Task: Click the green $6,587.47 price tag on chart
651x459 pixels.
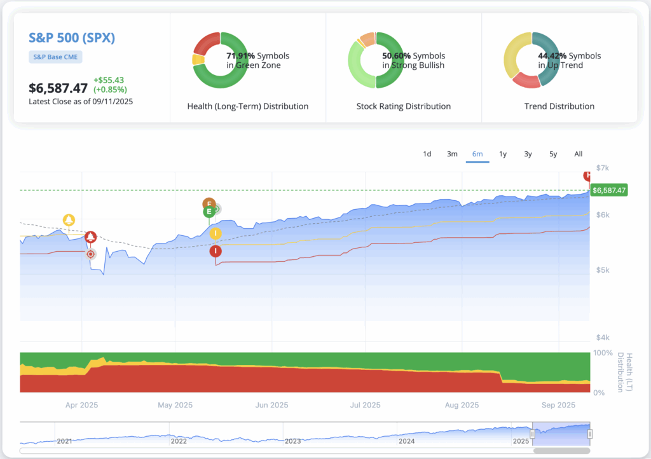Action: (x=608, y=191)
